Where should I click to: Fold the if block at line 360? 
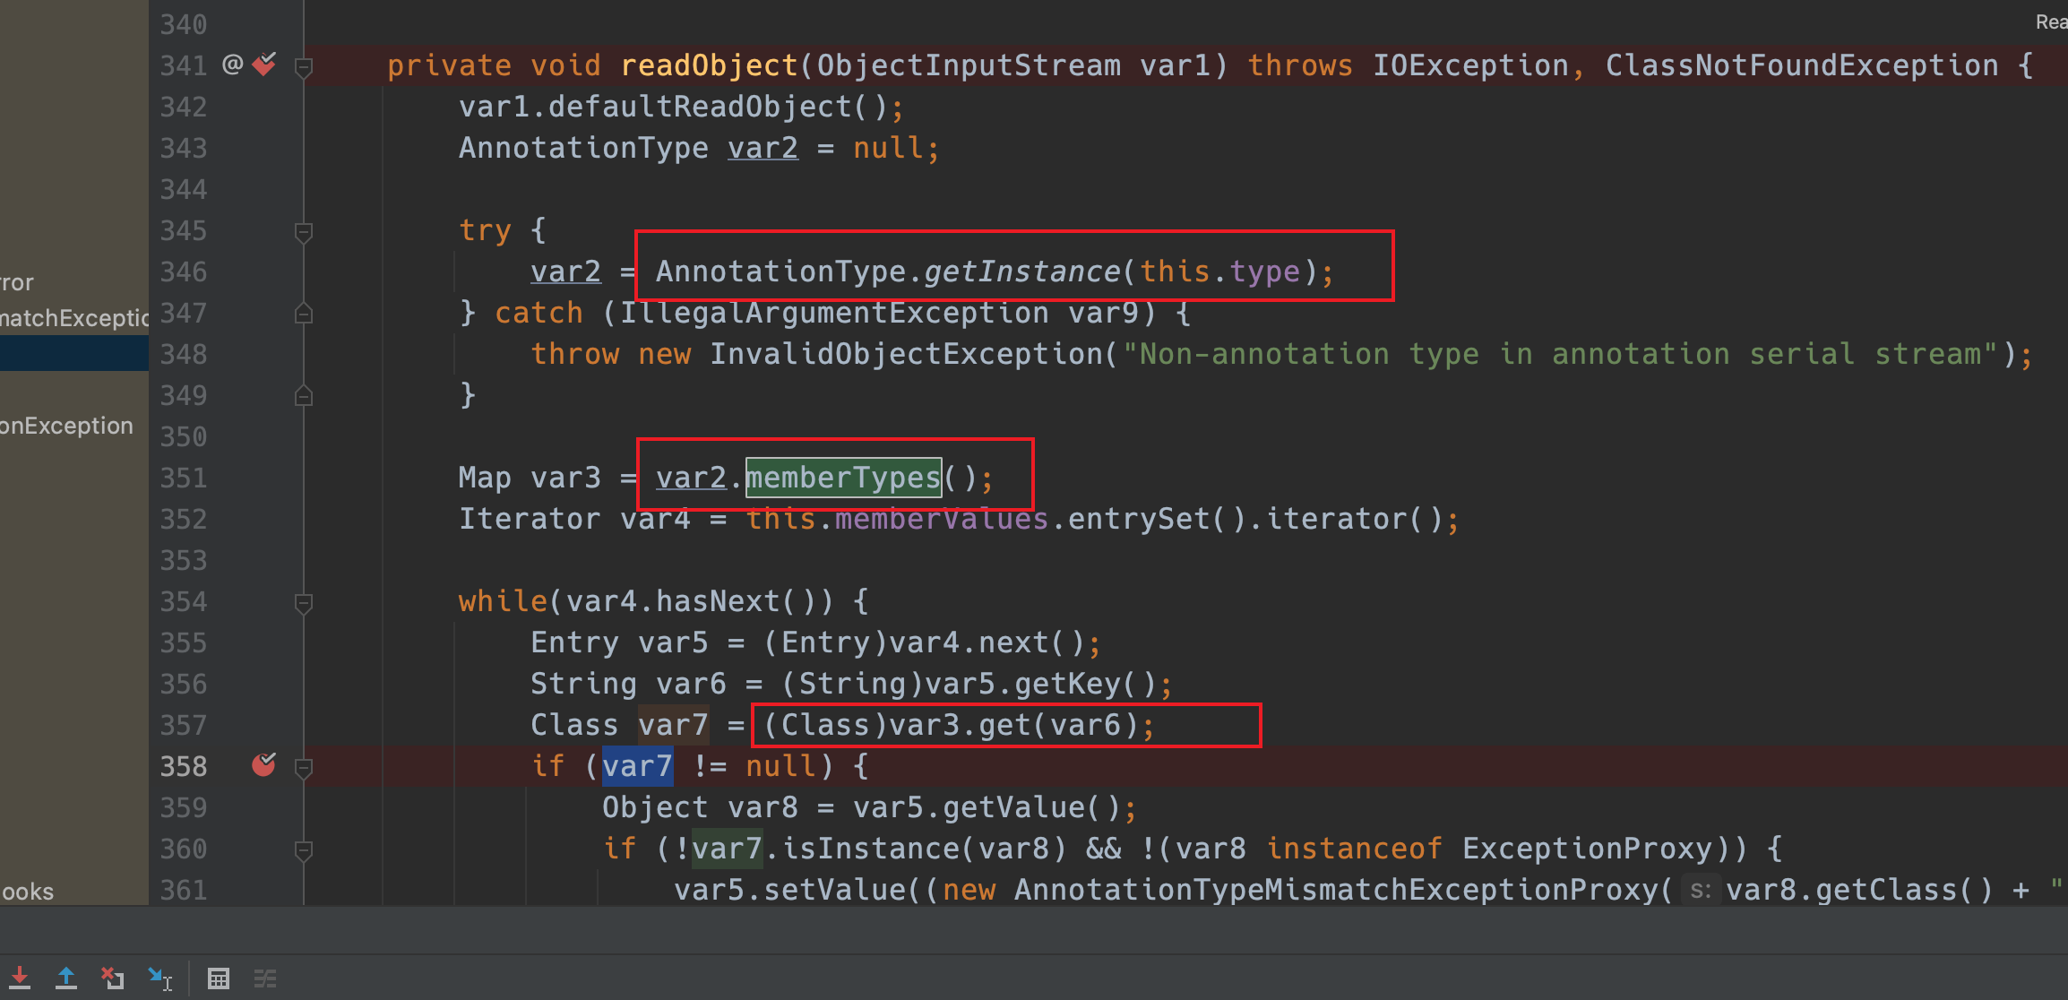pos(304,850)
